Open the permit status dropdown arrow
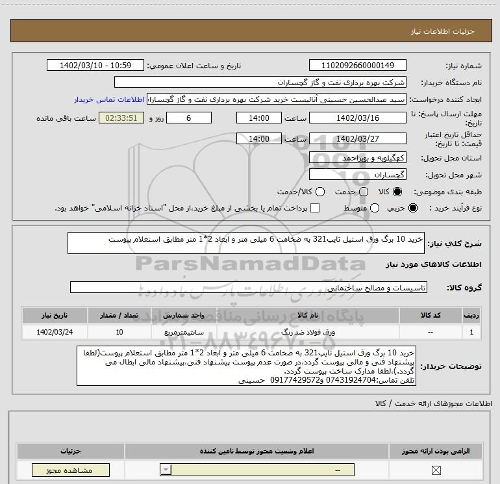Image resolution: width=500 pixels, height=484 pixels. [166, 470]
